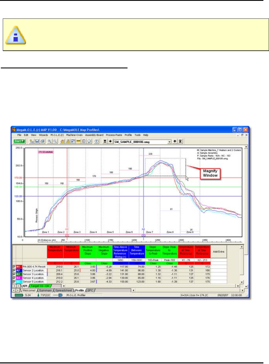Viewport: 269px width, 364px height.
Task: Click the Maximum Positive Slope header
Action: click(x=88, y=252)
